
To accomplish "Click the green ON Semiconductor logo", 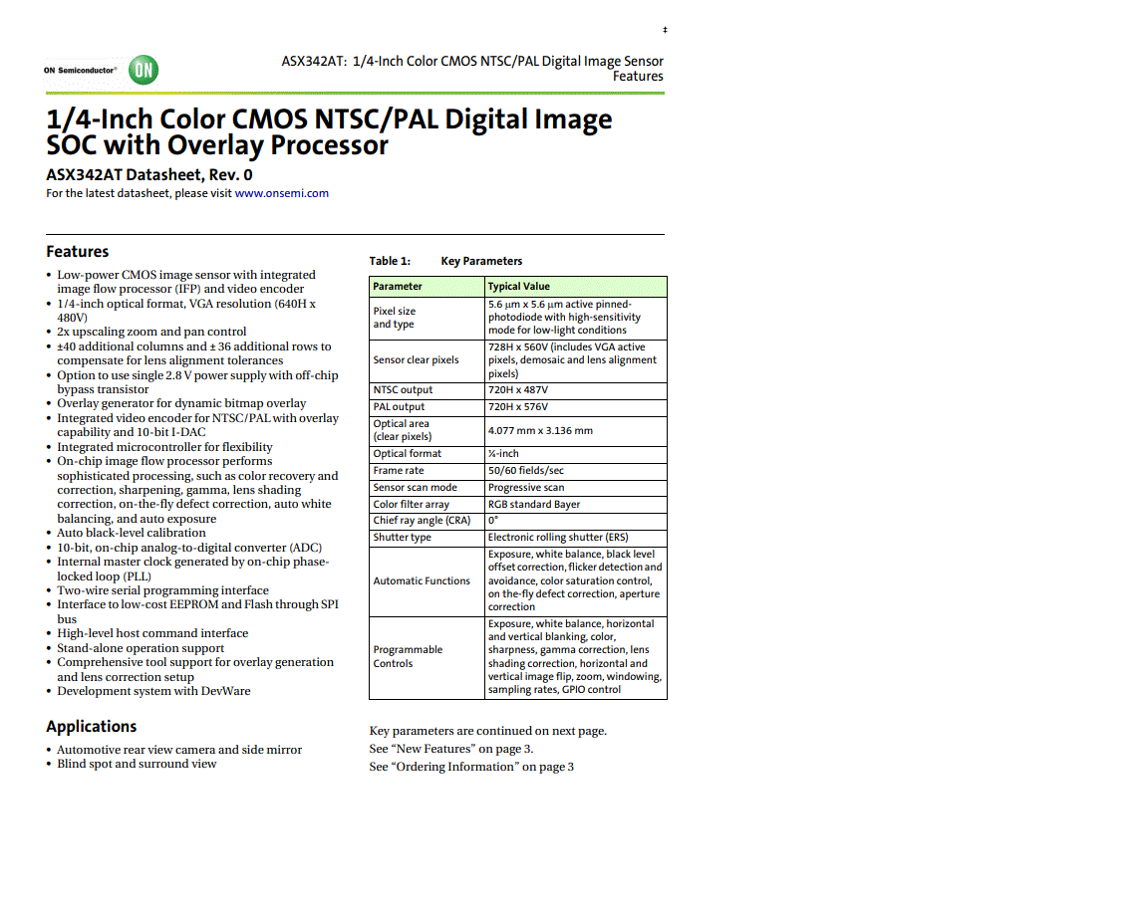I will pos(143,71).
